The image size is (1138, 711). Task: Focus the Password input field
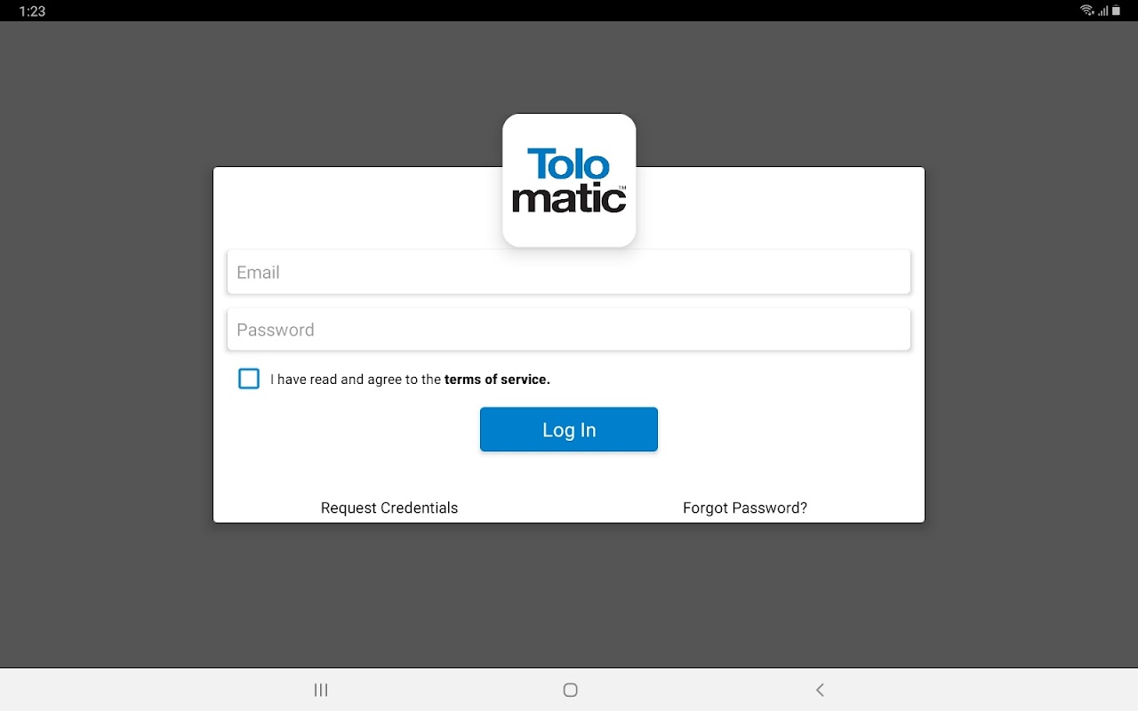coord(569,329)
